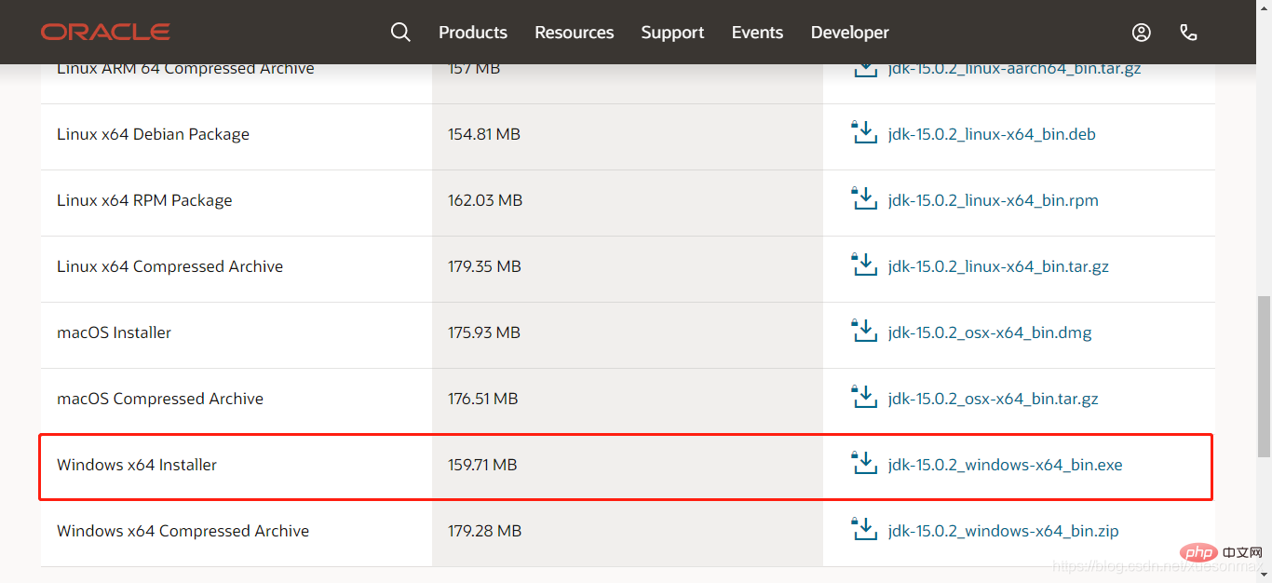The height and width of the screenshot is (583, 1272).
Task: Click the Oracle logo
Action: [105, 33]
